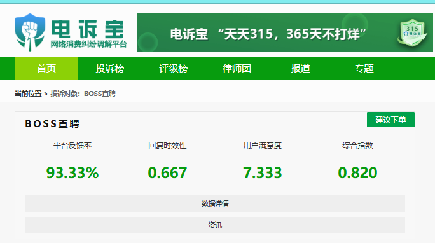Click the 电诉宝 天天315 banner
Screen dimensions: 435x243
(285, 32)
